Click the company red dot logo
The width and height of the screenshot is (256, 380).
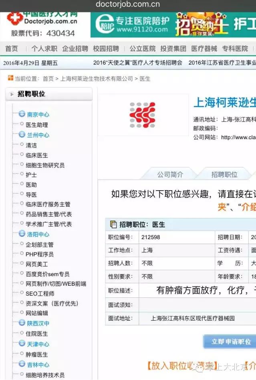142,115
